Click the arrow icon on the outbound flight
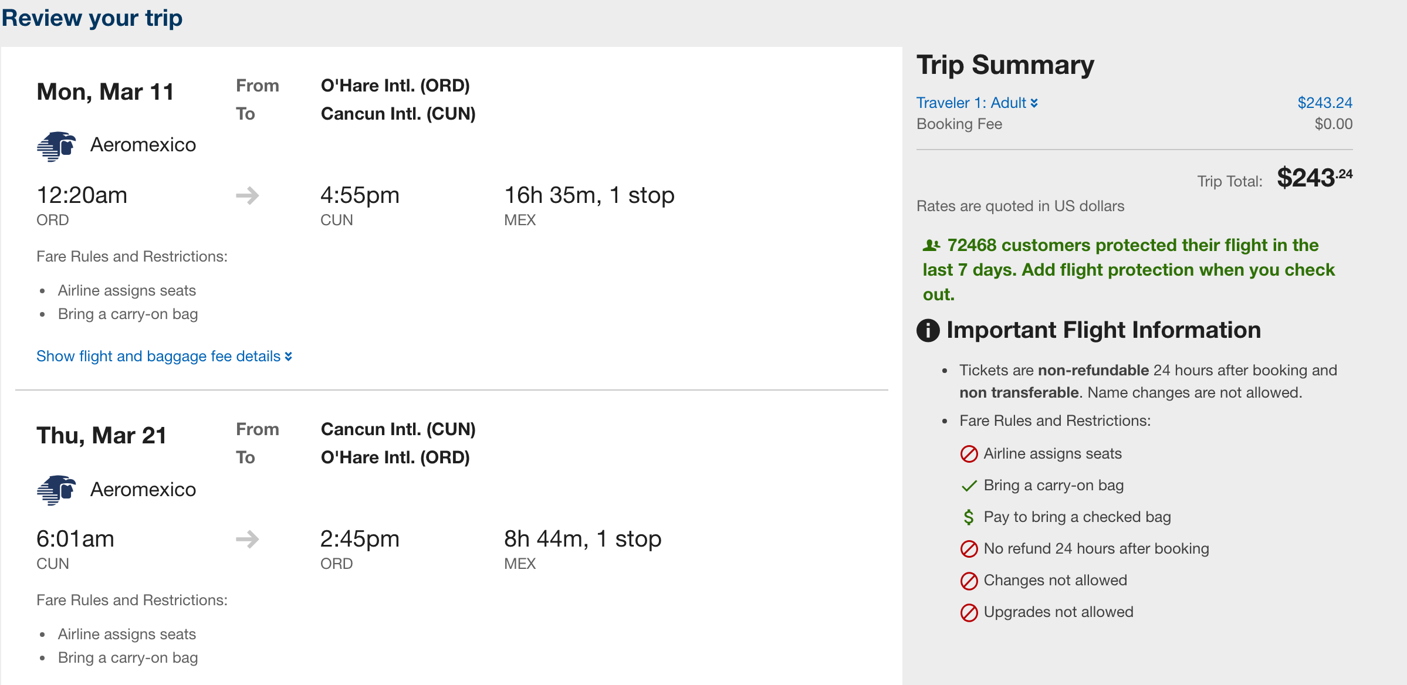Viewport: 1407px width, 685px height. point(248,195)
